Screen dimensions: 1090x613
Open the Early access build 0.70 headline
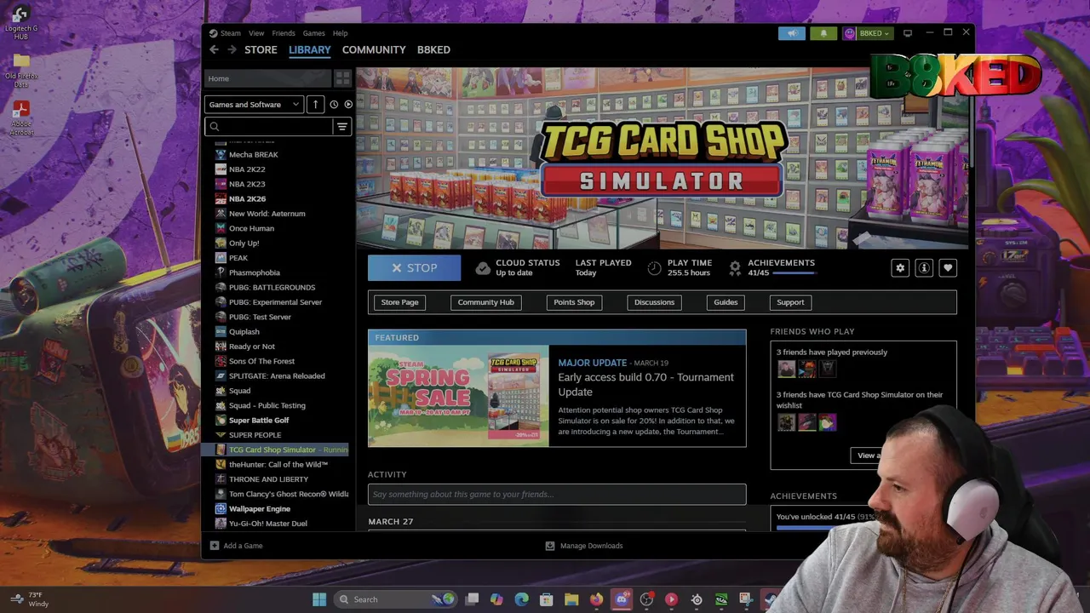(645, 384)
